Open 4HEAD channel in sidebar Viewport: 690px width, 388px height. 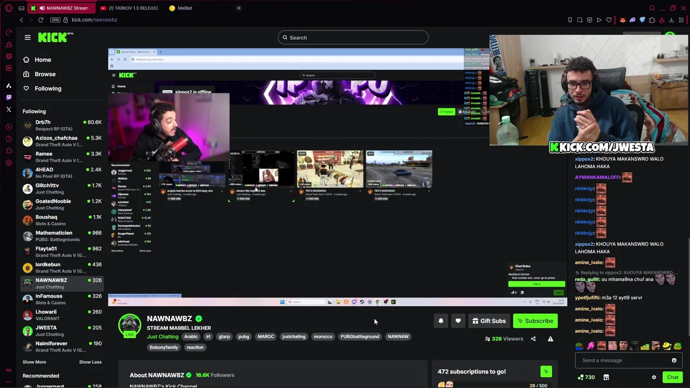click(x=62, y=173)
